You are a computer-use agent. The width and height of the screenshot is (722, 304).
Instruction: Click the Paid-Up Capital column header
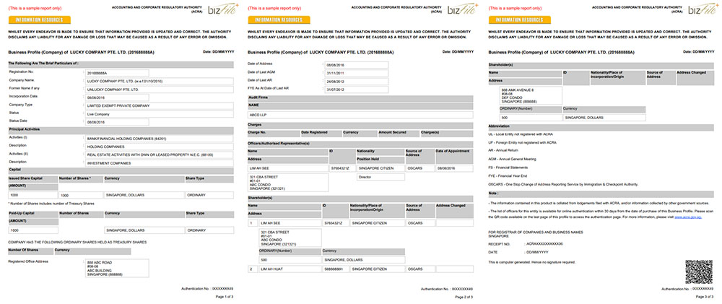32,214
